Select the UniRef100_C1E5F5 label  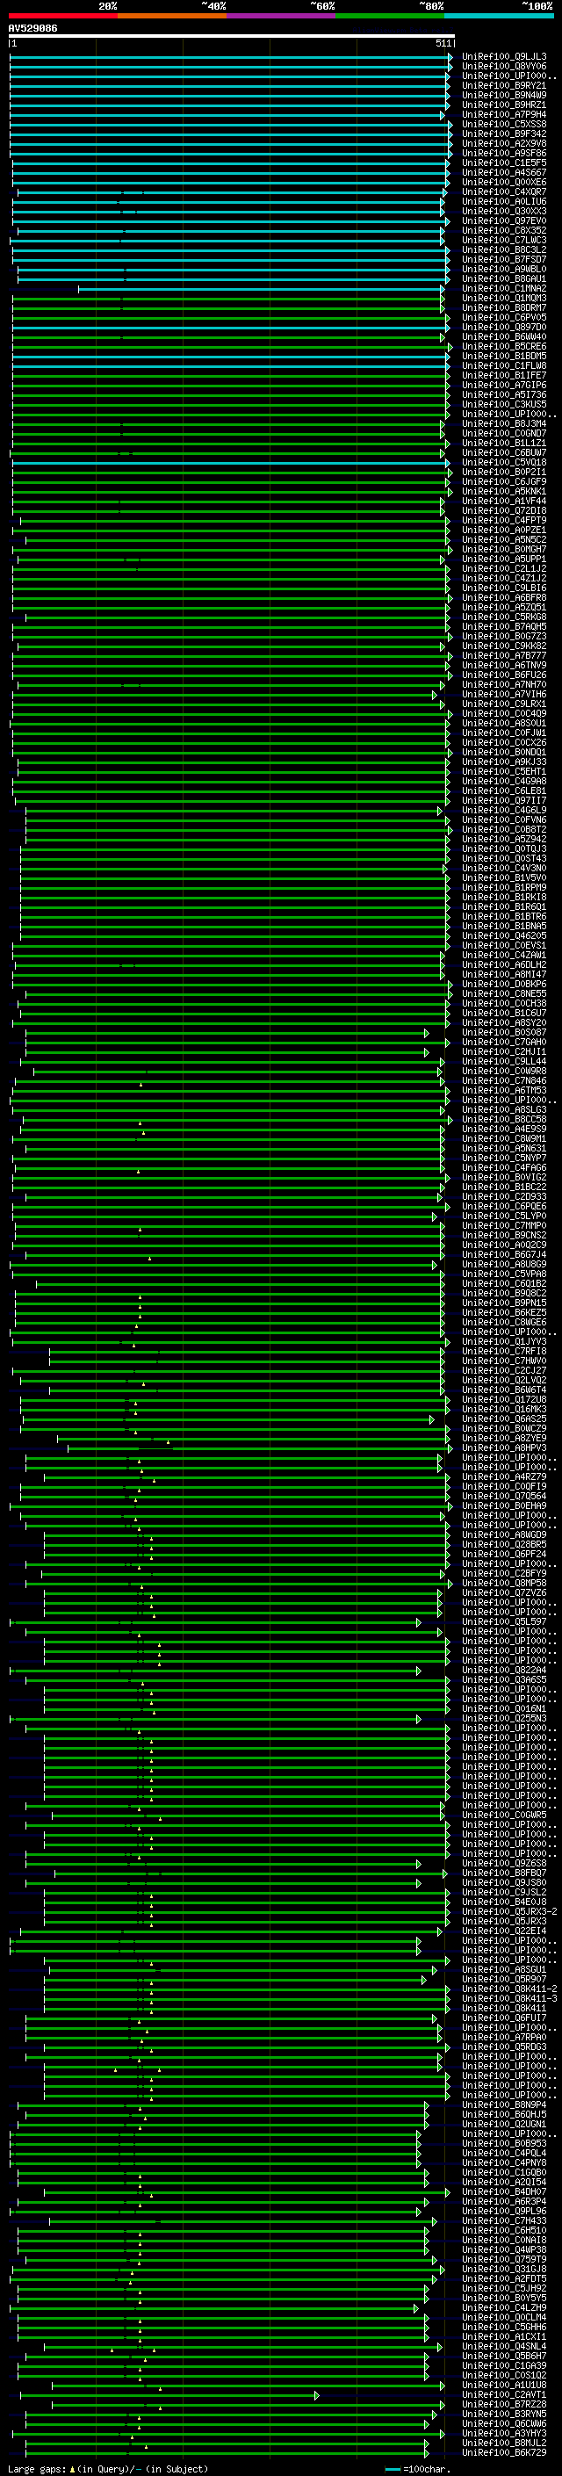point(504,163)
